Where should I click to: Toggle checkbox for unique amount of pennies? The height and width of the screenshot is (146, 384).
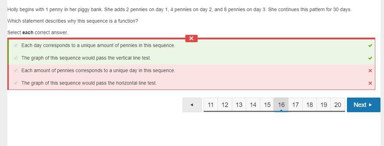point(16,46)
